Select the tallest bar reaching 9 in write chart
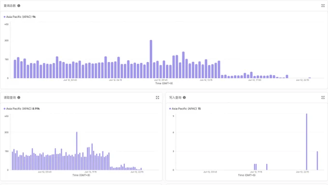Screen dimensions: 328x185 coord(307,142)
